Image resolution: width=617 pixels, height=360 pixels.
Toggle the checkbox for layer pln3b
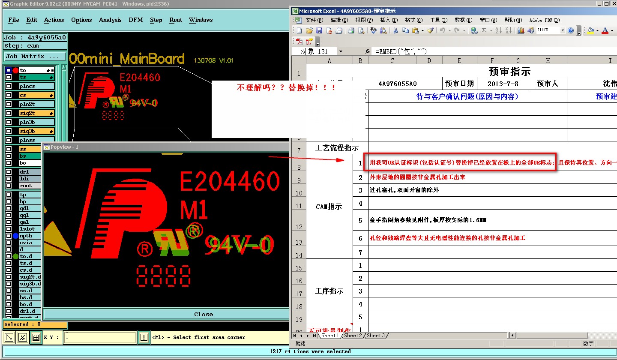pyautogui.click(x=9, y=122)
